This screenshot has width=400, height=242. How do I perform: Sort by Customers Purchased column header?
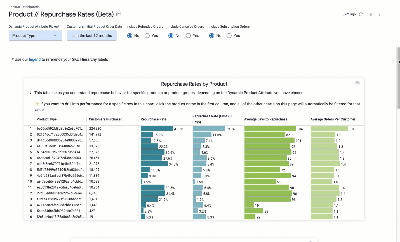(x=105, y=119)
